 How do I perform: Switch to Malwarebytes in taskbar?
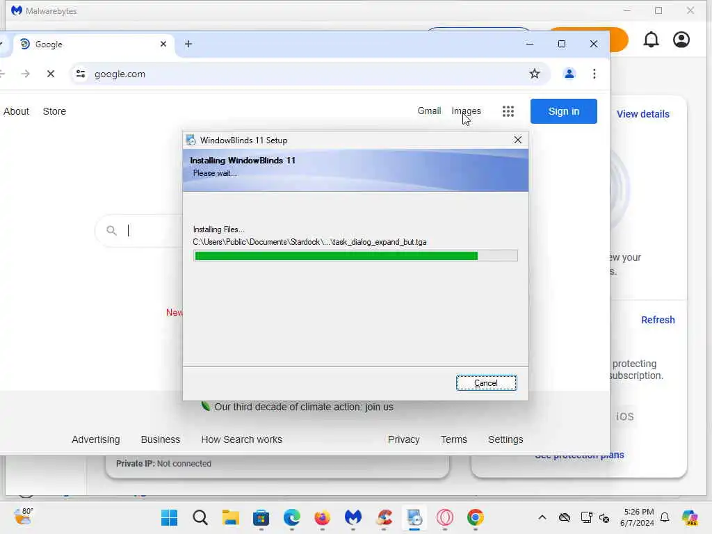[x=353, y=517]
